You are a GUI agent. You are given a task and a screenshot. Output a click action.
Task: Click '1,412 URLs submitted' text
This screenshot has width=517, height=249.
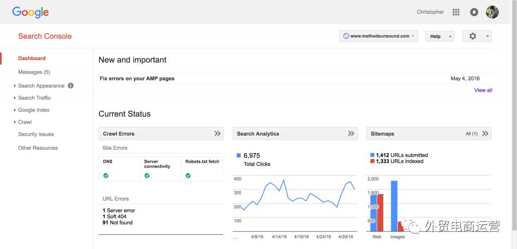coord(402,155)
